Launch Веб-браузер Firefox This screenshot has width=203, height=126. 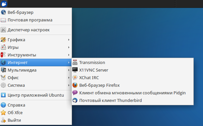[x=133, y=85]
